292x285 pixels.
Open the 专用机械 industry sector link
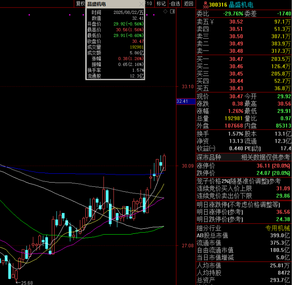[278, 228]
